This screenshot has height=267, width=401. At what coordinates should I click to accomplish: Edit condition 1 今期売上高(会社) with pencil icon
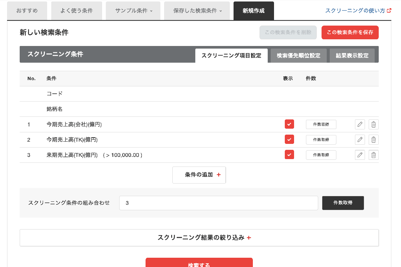pyautogui.click(x=360, y=125)
